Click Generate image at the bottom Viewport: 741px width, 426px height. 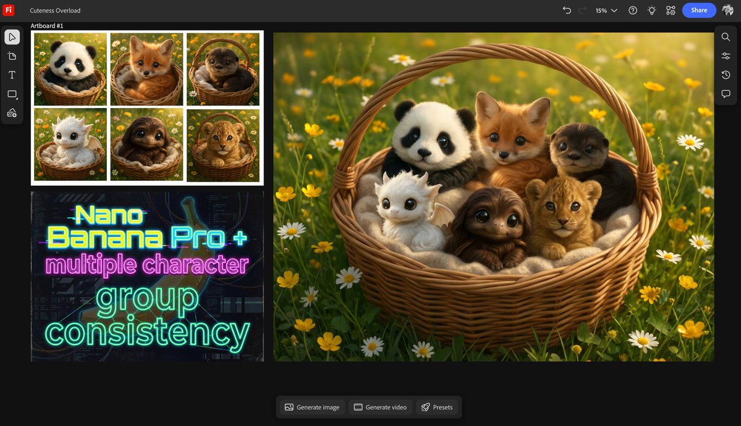(311, 407)
